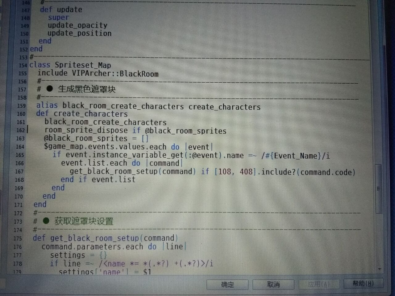Click the scrollbar down arrow
This screenshot has width=395, height=296.
tap(380, 269)
